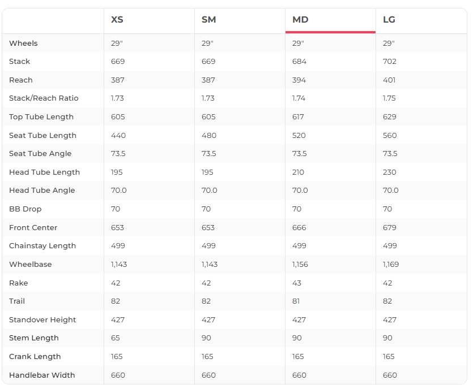Click the Wheels row label
The width and height of the screenshot is (473, 389).
[23, 44]
